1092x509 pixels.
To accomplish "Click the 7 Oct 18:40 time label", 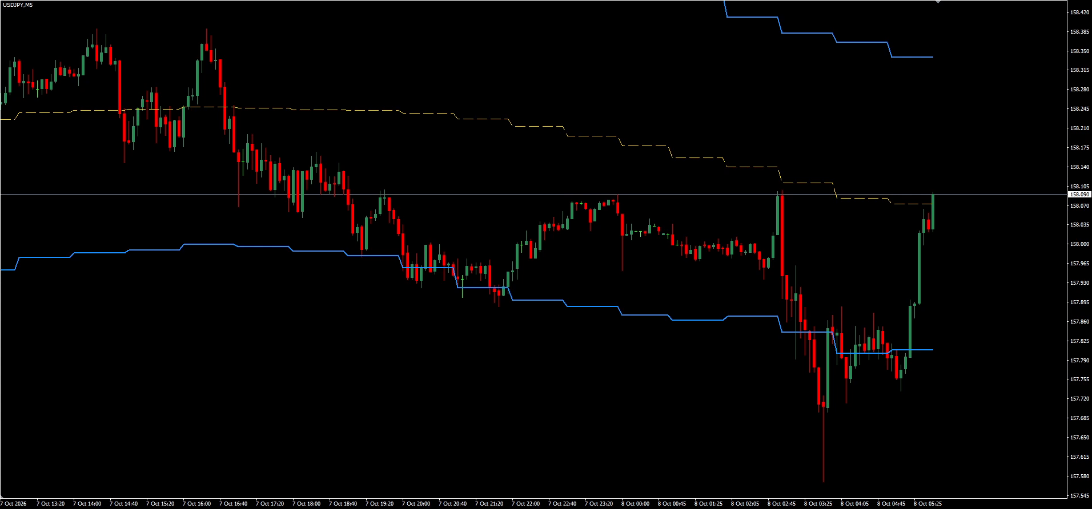I will 343,504.
